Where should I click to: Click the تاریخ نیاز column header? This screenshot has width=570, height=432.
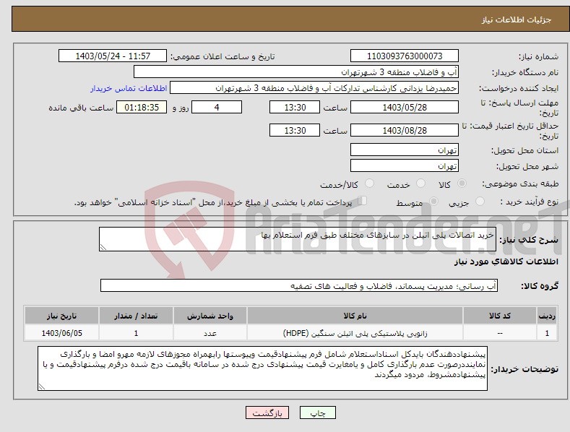click(x=61, y=316)
